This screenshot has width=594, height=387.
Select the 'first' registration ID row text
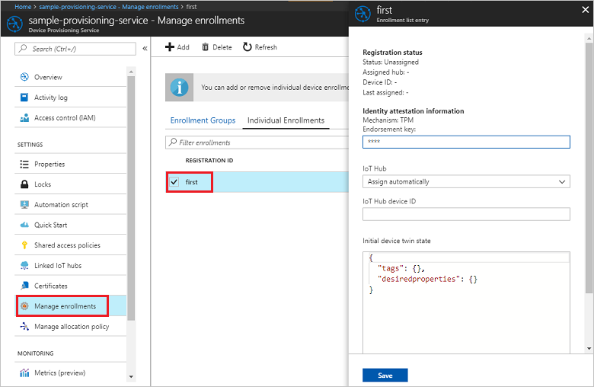click(191, 182)
